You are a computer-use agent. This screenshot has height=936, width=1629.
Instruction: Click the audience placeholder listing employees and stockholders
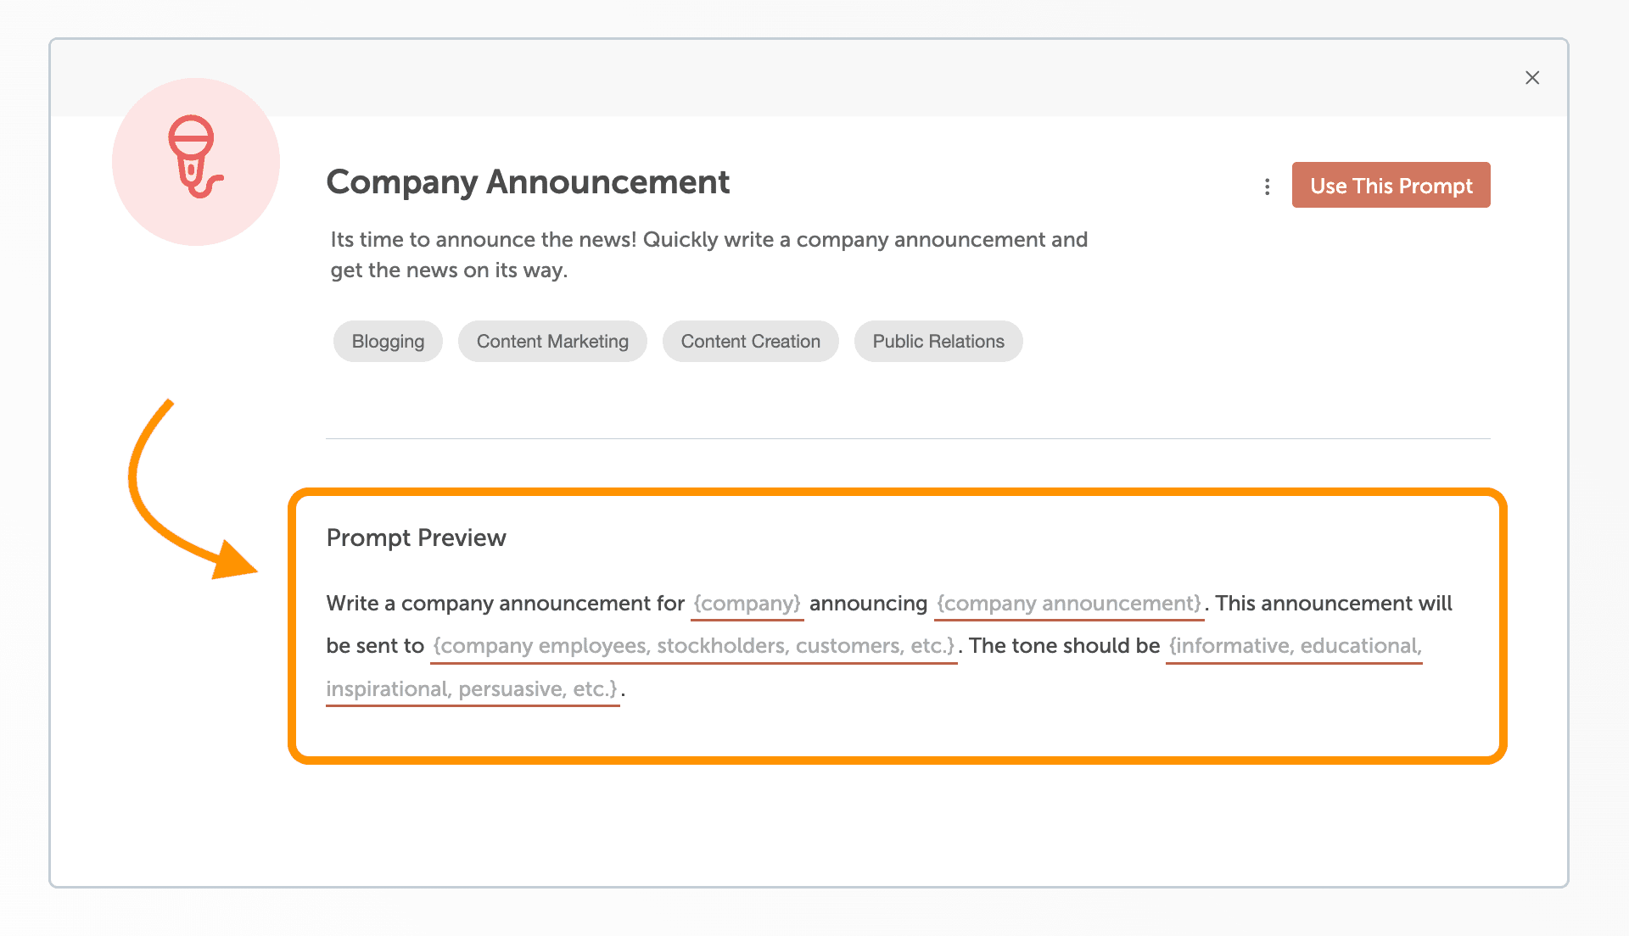point(695,645)
